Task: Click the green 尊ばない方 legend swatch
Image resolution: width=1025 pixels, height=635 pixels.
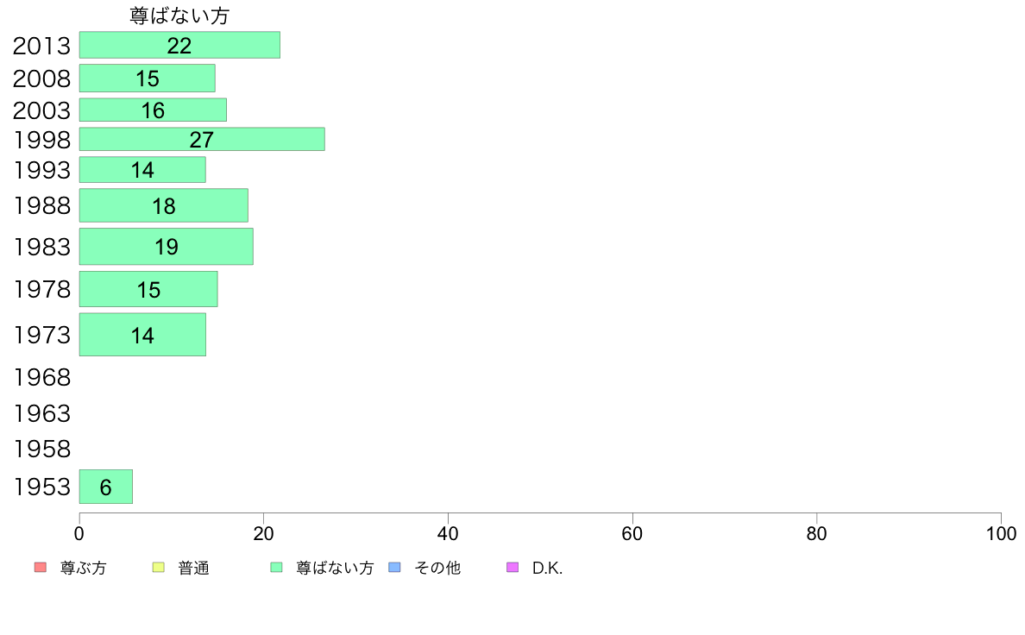Action: 276,567
